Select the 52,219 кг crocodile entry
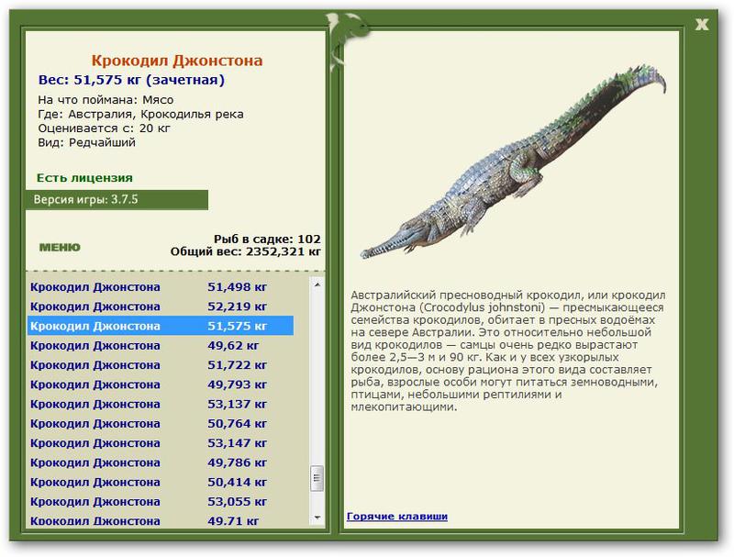Image resolution: width=734 pixels, height=557 pixels. tap(161, 306)
